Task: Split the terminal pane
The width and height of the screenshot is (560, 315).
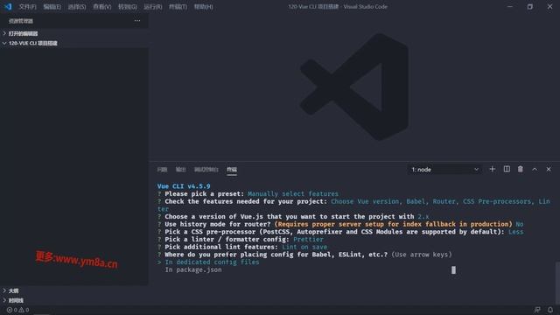Action: 507,169
